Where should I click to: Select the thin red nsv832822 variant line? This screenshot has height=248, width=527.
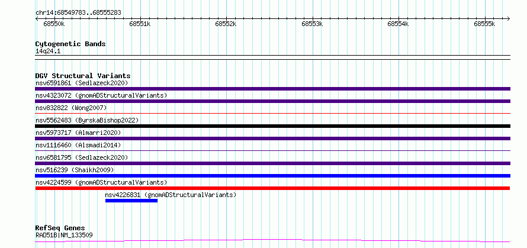point(272,114)
